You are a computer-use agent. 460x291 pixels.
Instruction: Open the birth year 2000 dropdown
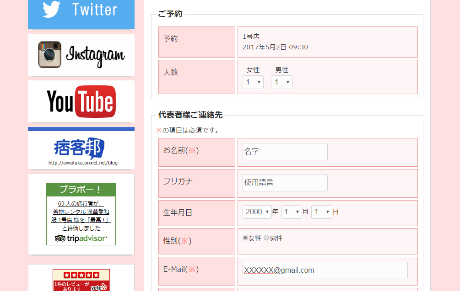pyautogui.click(x=257, y=212)
